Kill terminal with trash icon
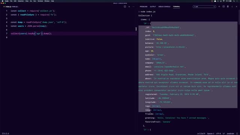Screen dimensions: 240x135 [x=228, y=7]
